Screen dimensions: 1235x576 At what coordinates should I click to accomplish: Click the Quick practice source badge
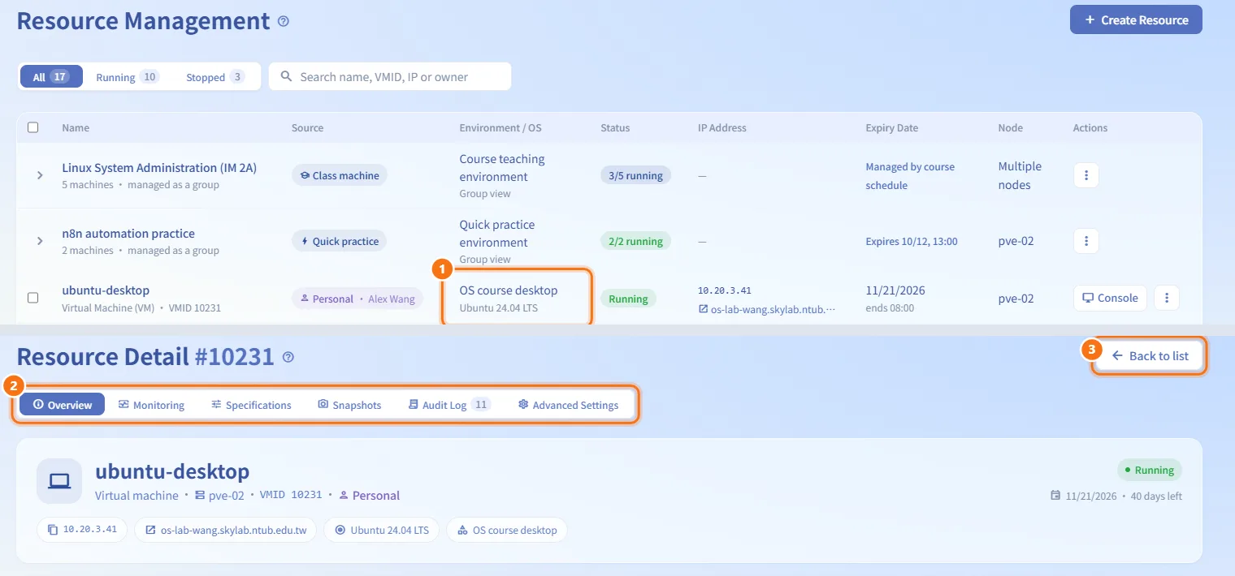pos(339,241)
